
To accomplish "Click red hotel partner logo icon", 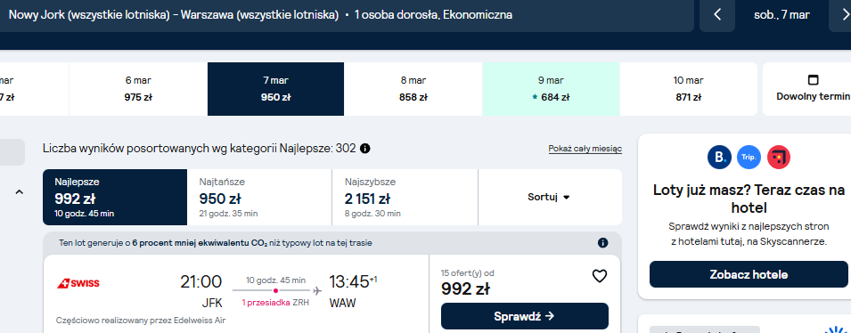I will tap(778, 158).
